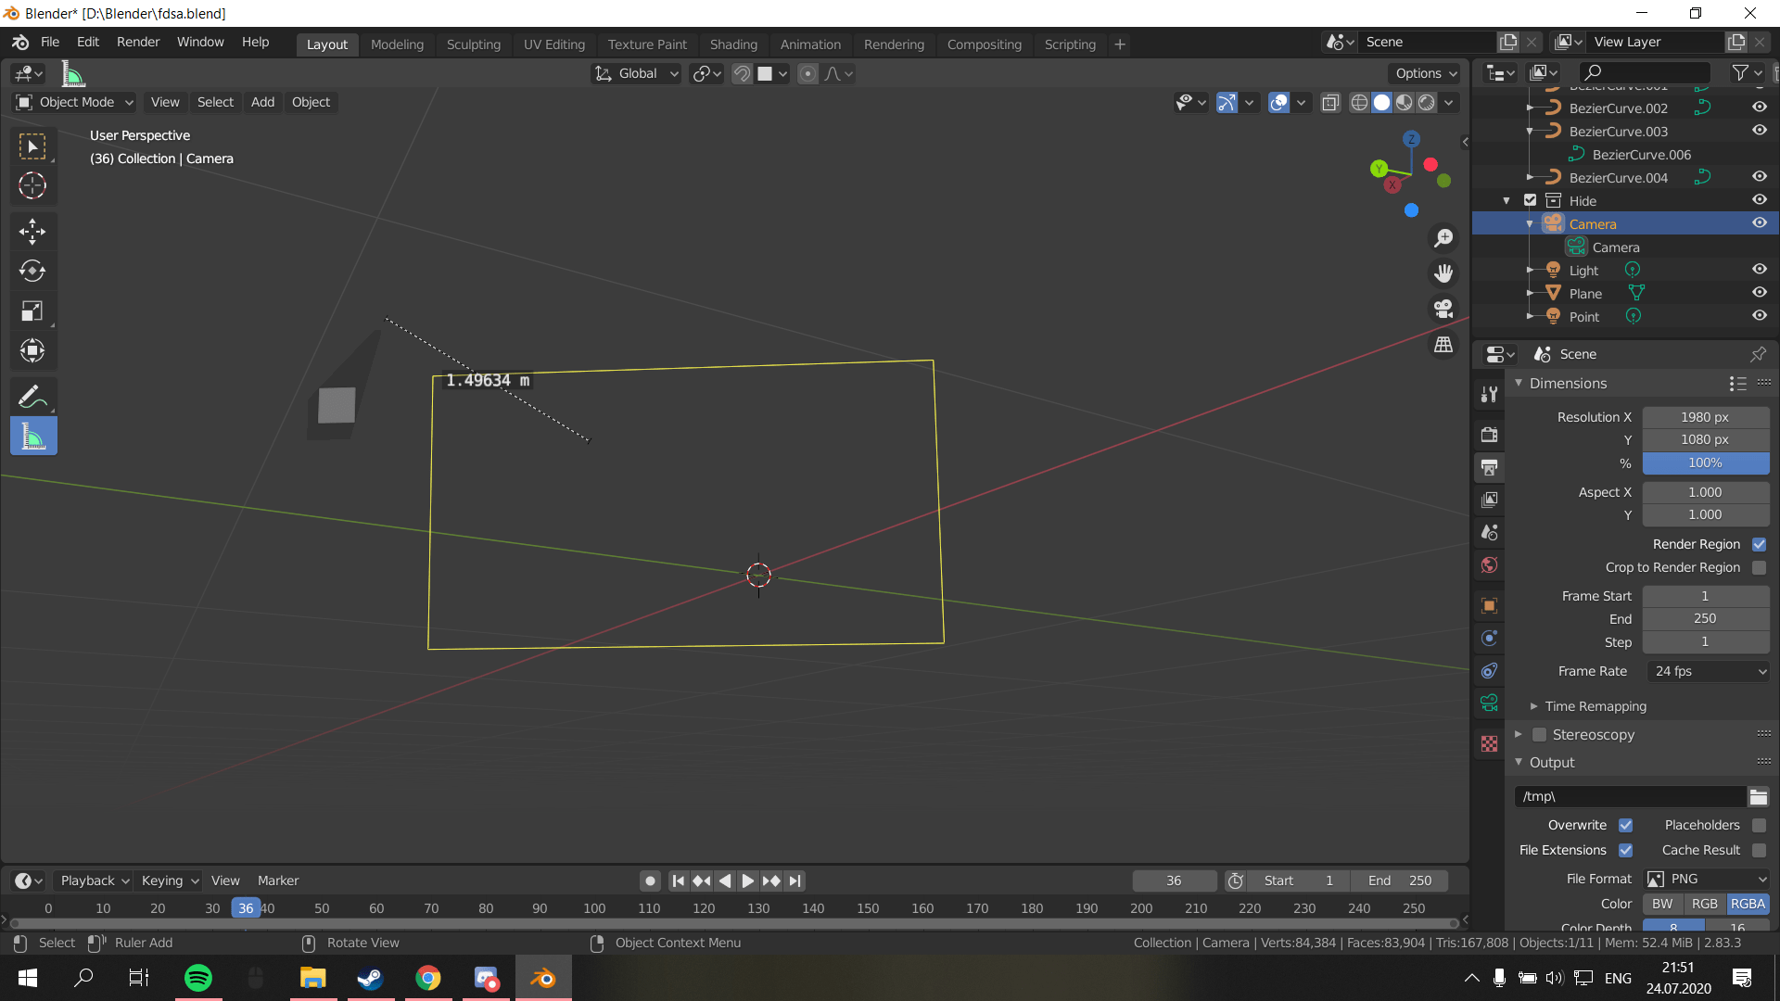The image size is (1780, 1001).
Task: Enable Crop to Render Region
Action: tap(1761, 567)
